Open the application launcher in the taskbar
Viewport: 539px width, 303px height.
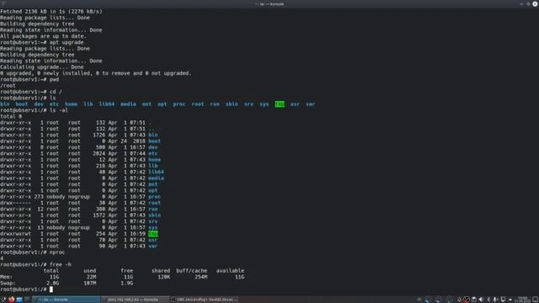[3, 300]
